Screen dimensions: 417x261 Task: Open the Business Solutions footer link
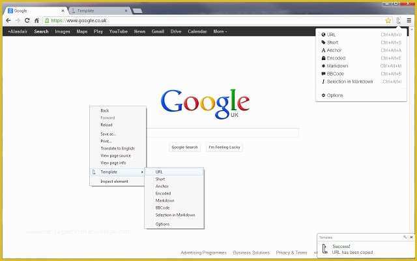click(x=252, y=253)
